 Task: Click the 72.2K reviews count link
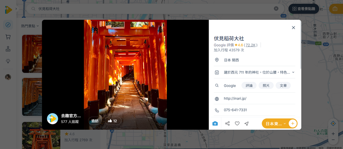pos(251,45)
